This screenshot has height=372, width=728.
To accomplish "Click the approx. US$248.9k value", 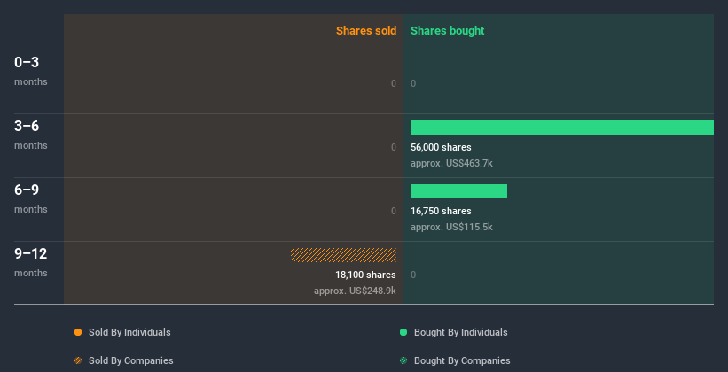I will pyautogui.click(x=356, y=291).
